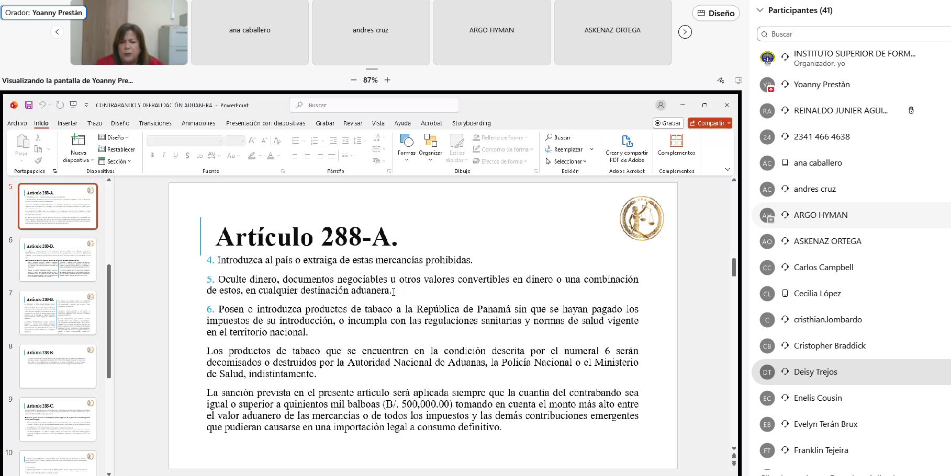Click the Nueva diapositiva icon
The image size is (951, 476).
tap(78, 141)
